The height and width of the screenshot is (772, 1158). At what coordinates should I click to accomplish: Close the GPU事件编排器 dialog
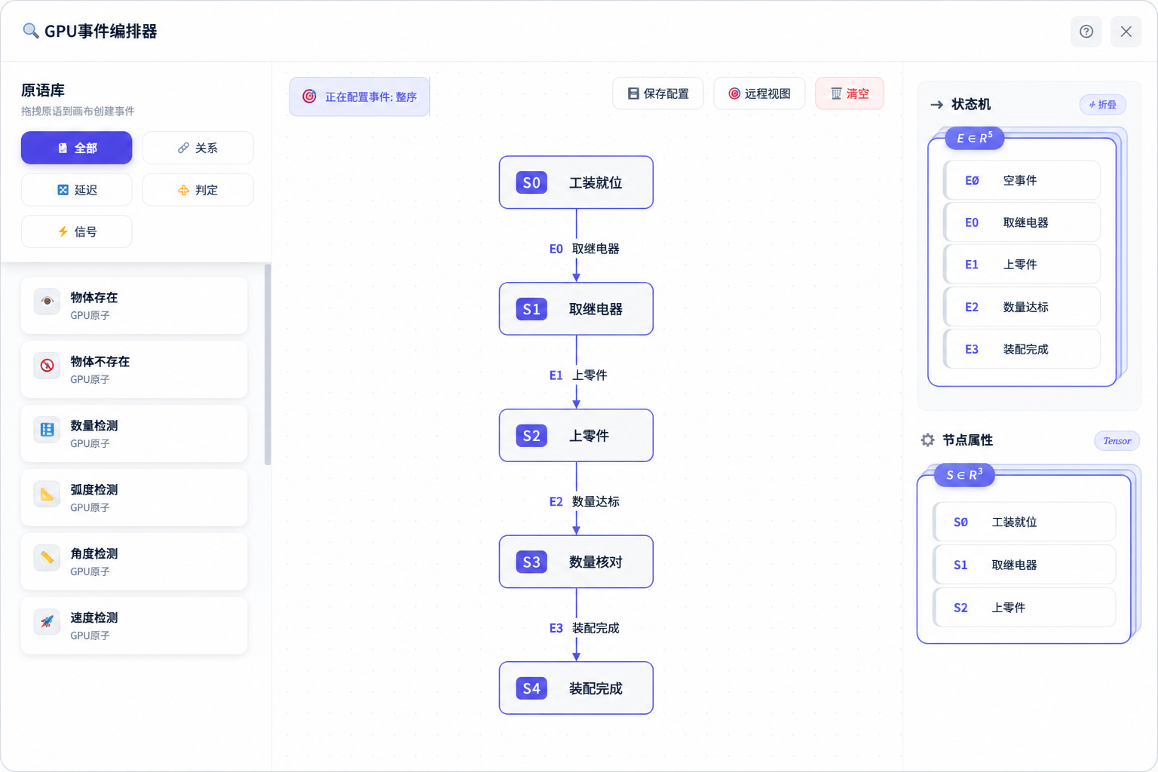1126,32
